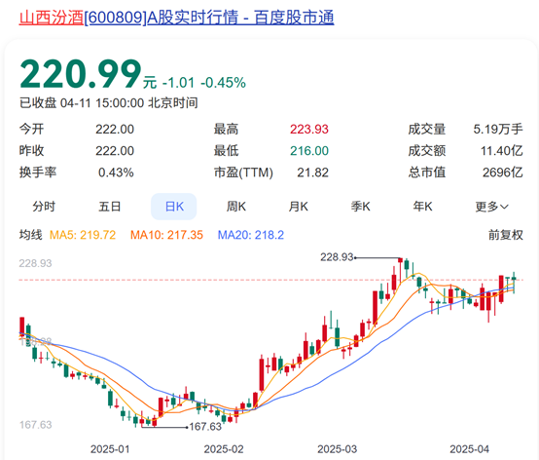Click the 228.93 high point chart marker
The image size is (539, 460).
337,257
